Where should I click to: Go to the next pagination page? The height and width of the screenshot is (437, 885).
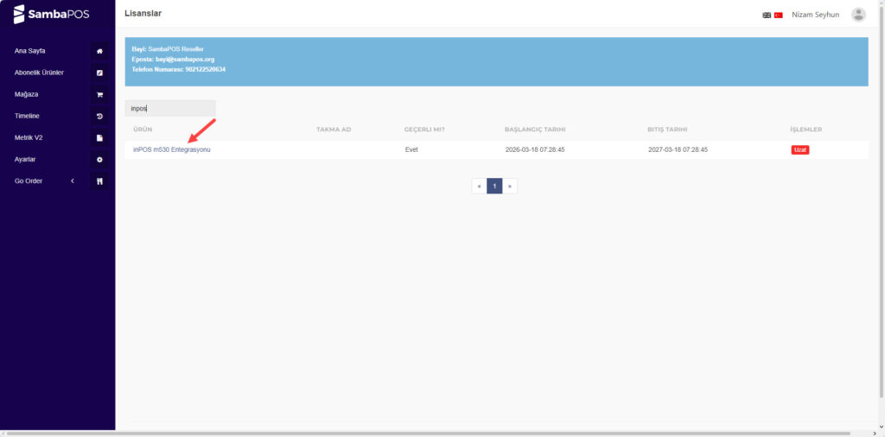point(510,186)
